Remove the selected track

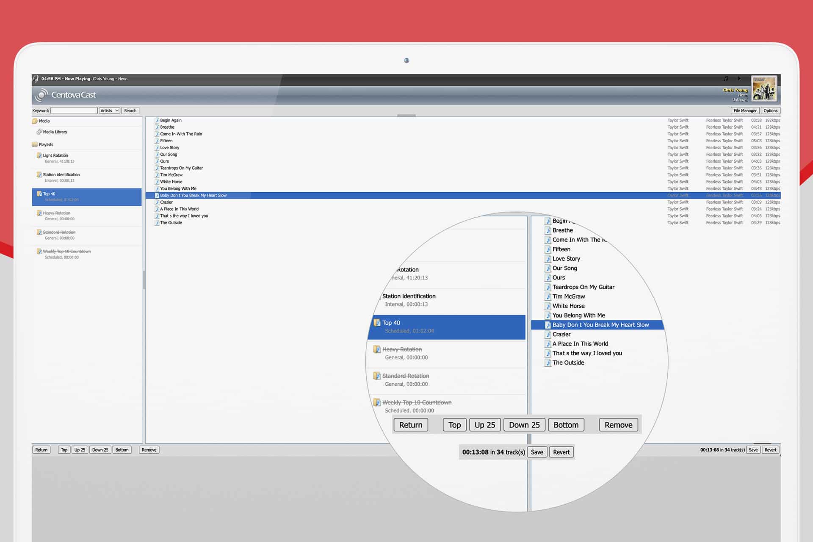[x=149, y=450]
